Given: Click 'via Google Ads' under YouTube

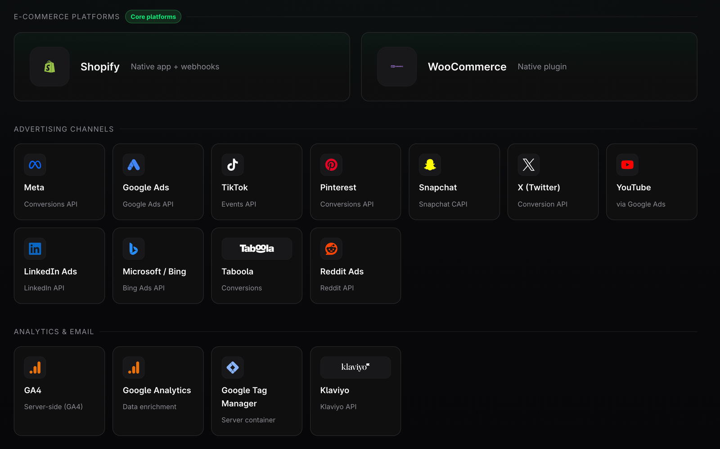Looking at the screenshot, I should tap(641, 204).
